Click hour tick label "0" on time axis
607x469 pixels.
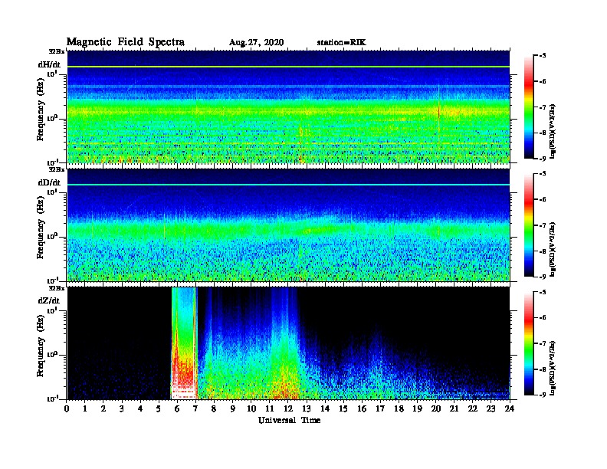coord(67,408)
